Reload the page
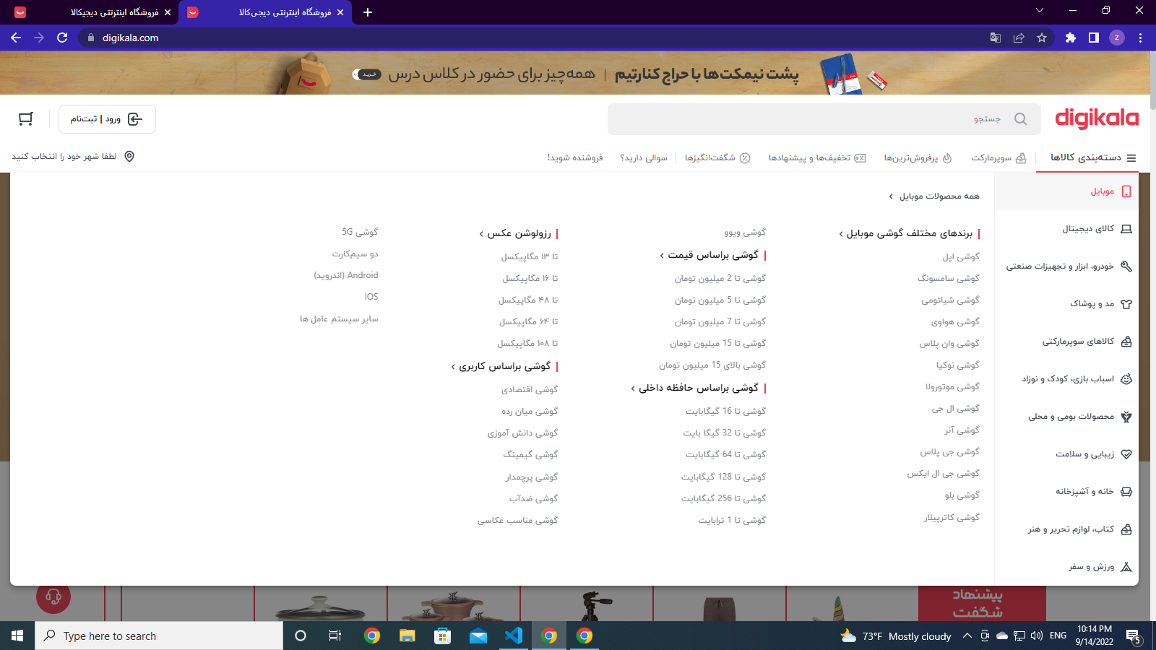 click(62, 38)
